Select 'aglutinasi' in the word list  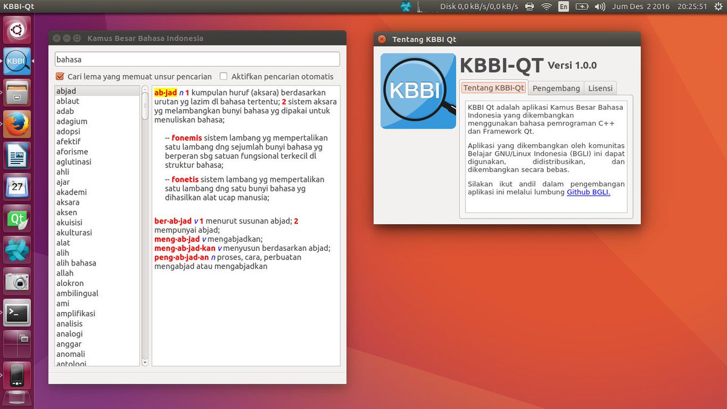pos(97,162)
